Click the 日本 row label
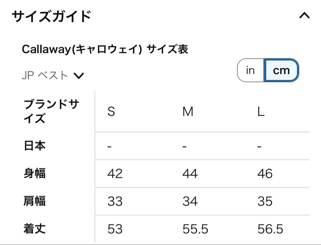This screenshot has width=321, height=245. [36, 146]
